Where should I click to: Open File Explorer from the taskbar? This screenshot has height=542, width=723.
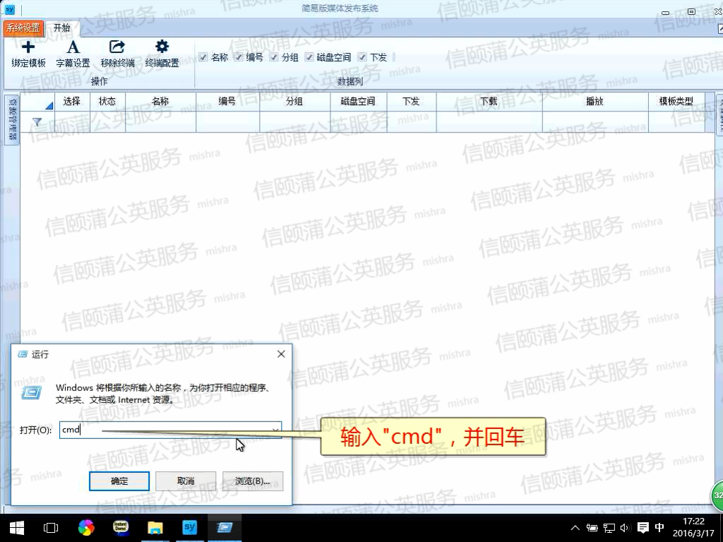pos(155,527)
